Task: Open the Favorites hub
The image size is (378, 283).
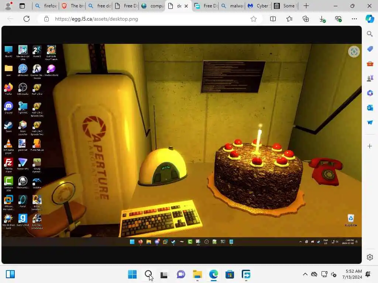Action: (289, 19)
